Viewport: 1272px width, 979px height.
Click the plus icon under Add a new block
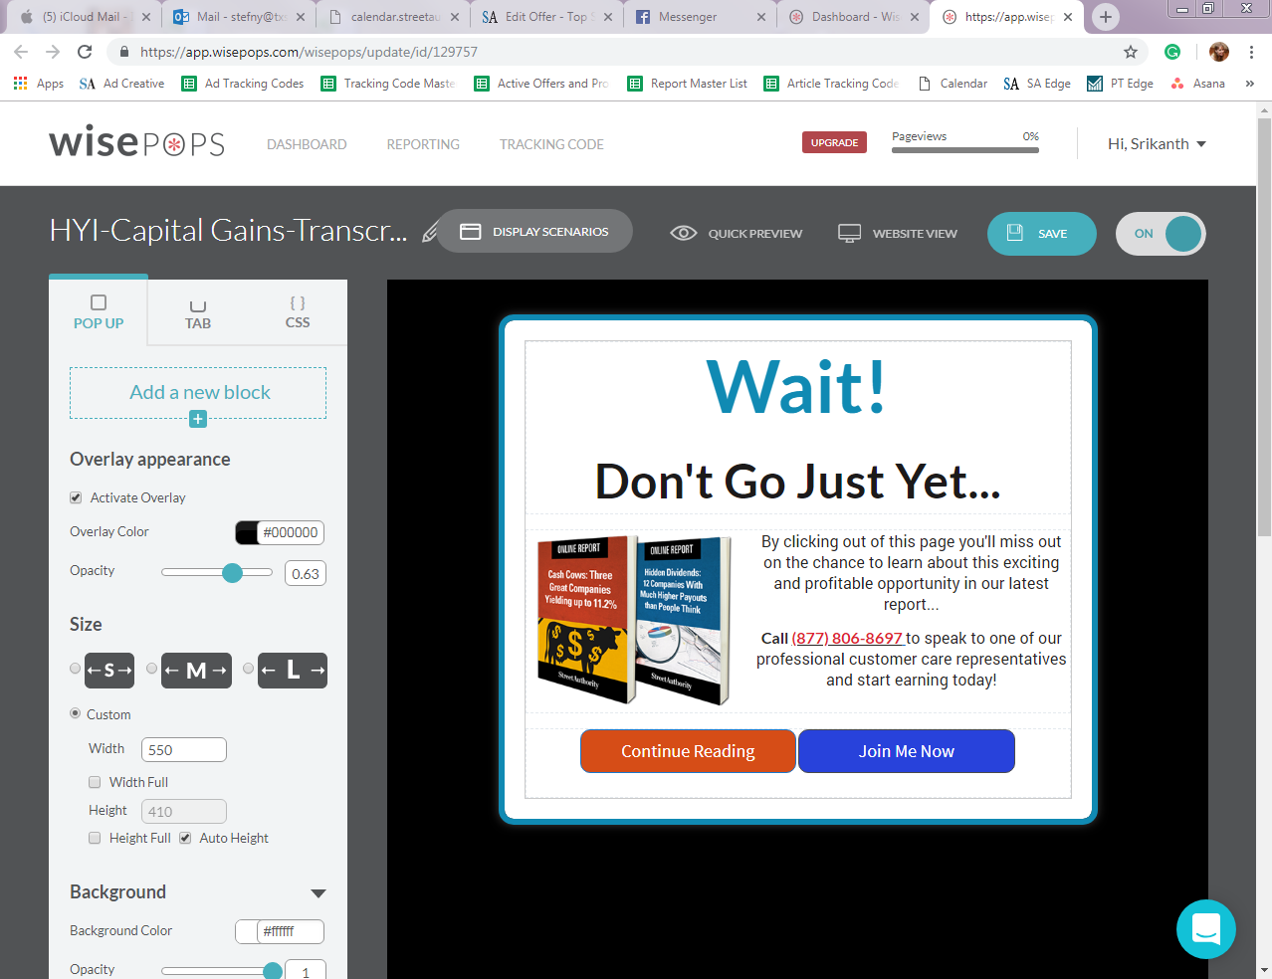pyautogui.click(x=198, y=419)
